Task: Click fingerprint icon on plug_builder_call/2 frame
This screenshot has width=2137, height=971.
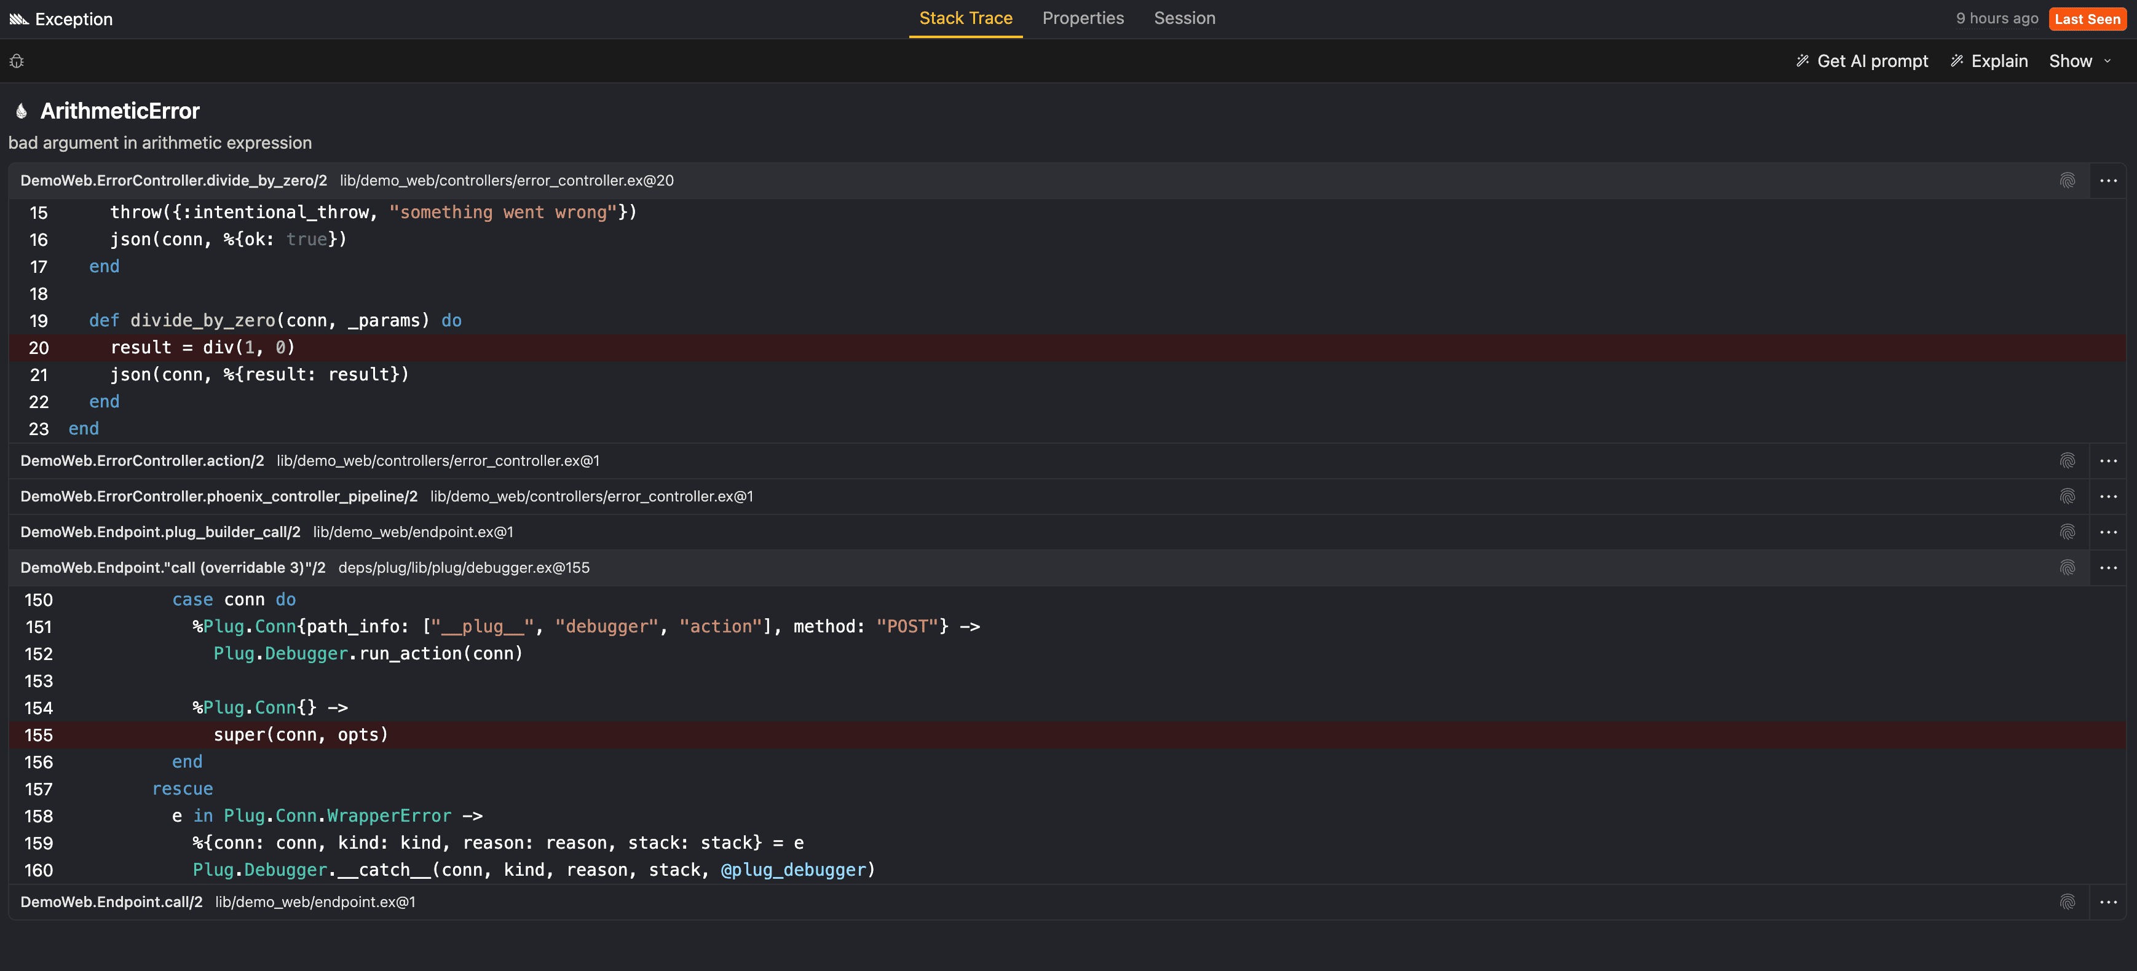Action: (x=2068, y=532)
